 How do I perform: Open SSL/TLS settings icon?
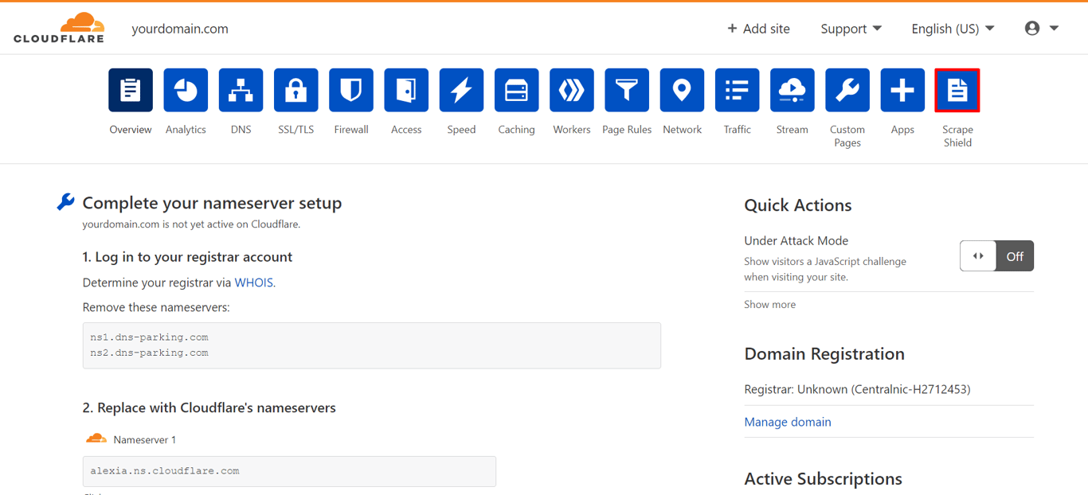295,90
